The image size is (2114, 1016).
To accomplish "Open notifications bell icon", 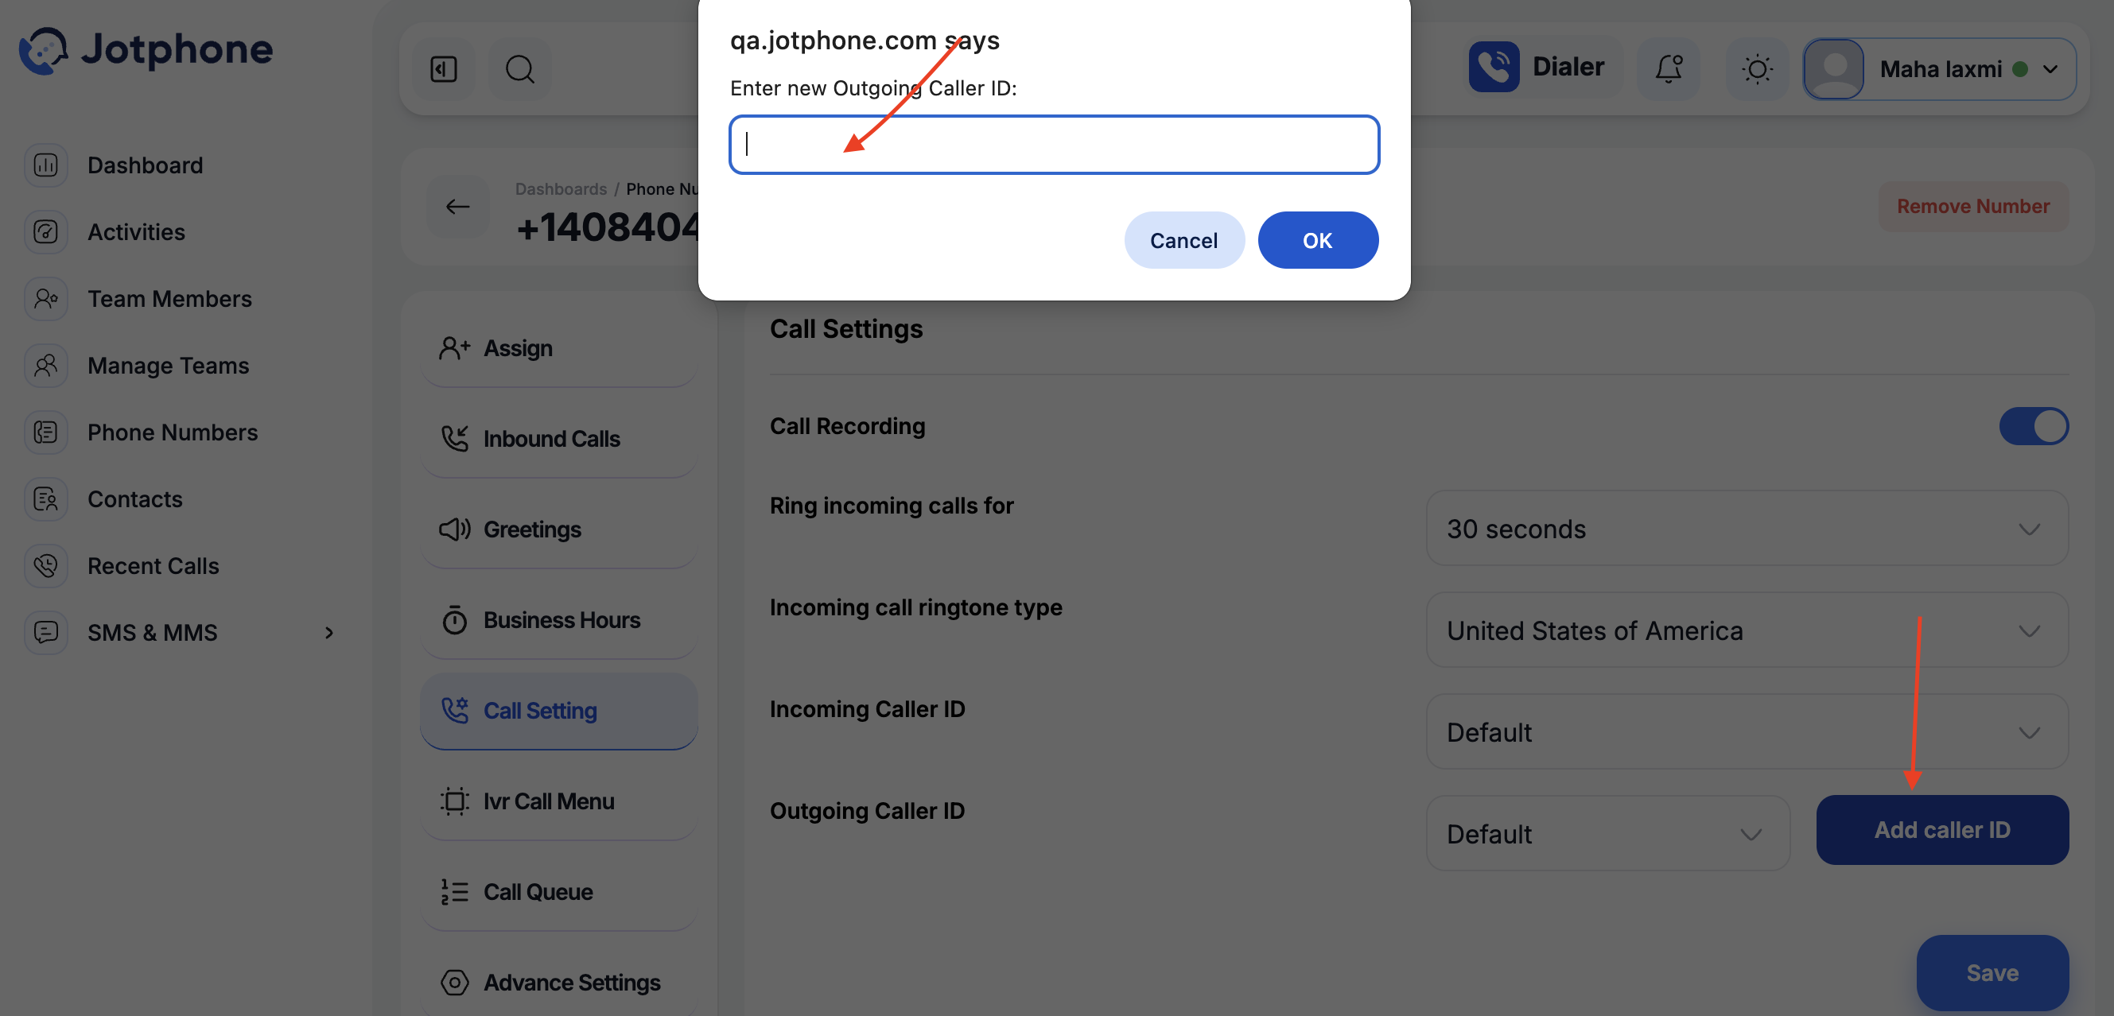I will (1669, 69).
